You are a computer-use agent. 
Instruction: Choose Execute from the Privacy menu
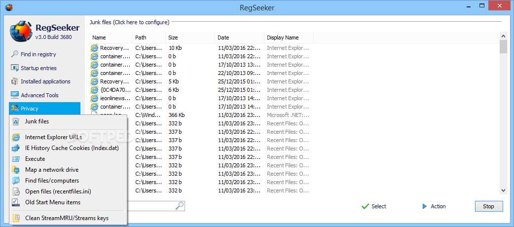68,159
